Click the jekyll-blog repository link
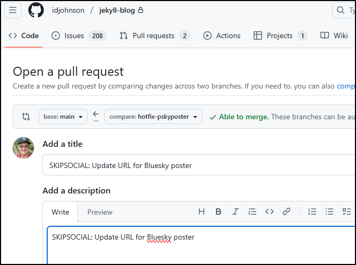Image resolution: width=356 pixels, height=265 pixels. tap(117, 10)
